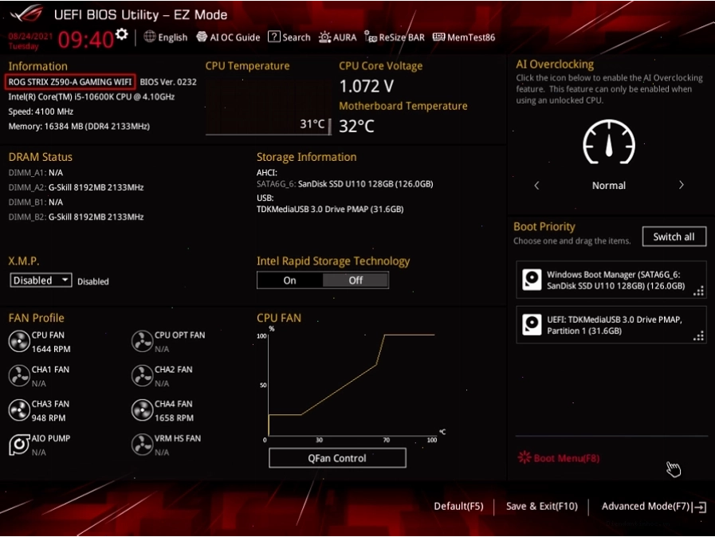Load defaults with Default(F5)
715x537 pixels.
458,506
